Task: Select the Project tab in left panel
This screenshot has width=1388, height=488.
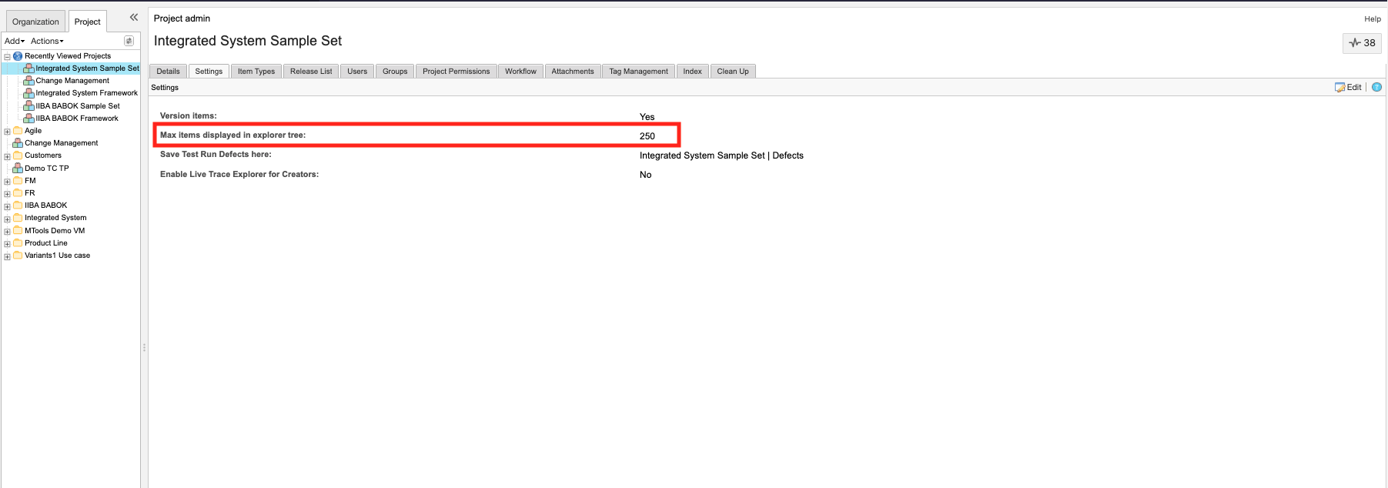Action: pyautogui.click(x=87, y=22)
